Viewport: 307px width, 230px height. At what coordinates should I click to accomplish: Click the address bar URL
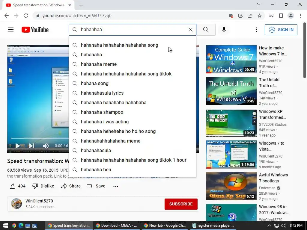(77, 16)
